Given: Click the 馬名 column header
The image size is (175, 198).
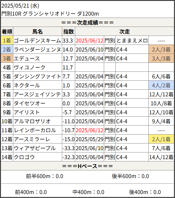Looking at the screenshot, I should coord(38,32).
